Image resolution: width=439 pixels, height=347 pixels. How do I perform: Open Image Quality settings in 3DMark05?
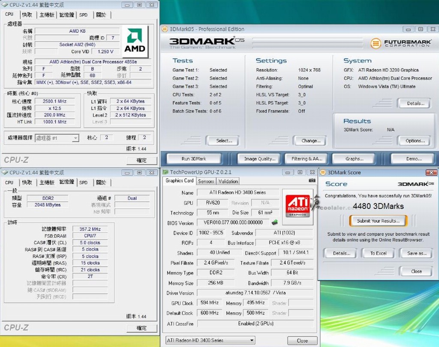(x=260, y=159)
